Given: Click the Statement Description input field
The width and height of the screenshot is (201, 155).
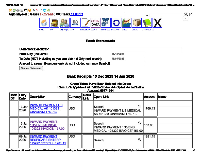Looking at the screenshot, I should [x=146, y=49].
